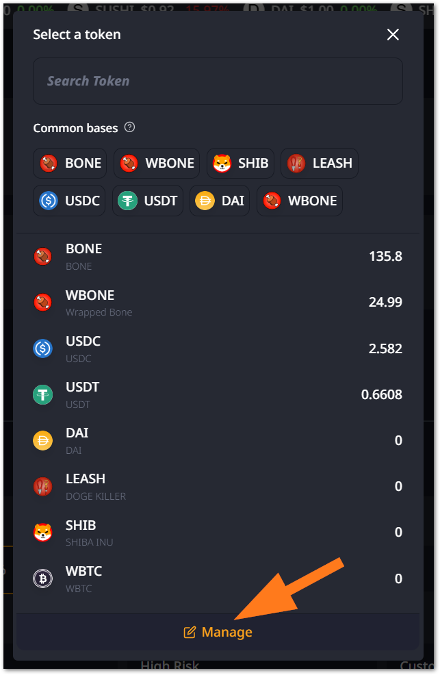
Task: Click the WBTC bitcoin icon in list
Action: [43, 578]
